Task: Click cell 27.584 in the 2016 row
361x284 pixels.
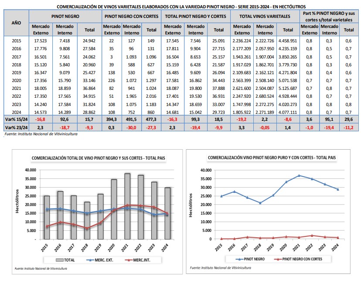Action: point(89,48)
